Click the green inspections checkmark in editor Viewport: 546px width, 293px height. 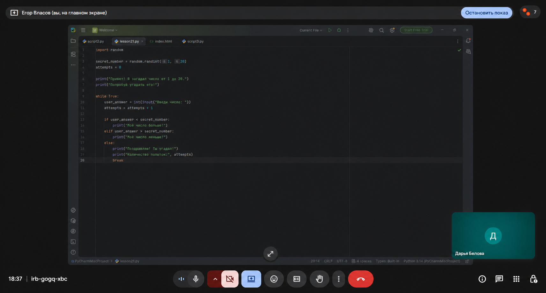pos(459,50)
